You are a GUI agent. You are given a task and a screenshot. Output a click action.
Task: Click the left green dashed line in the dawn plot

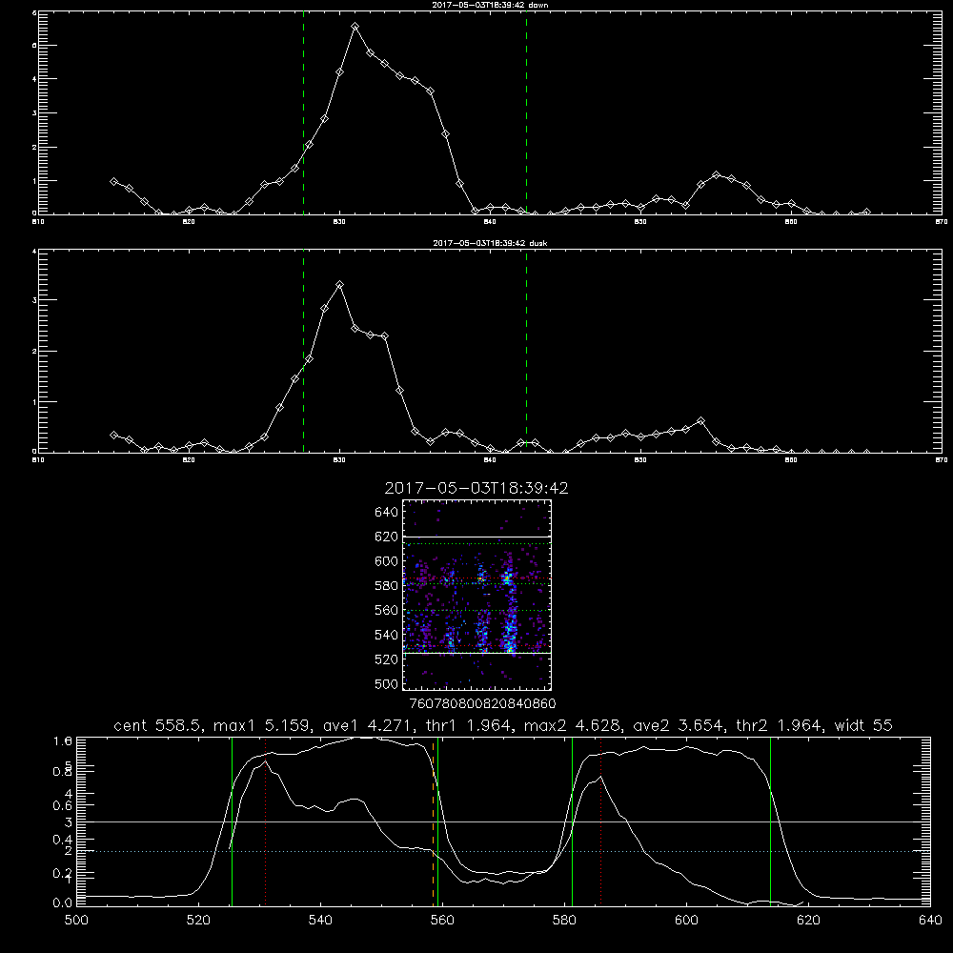point(303,112)
